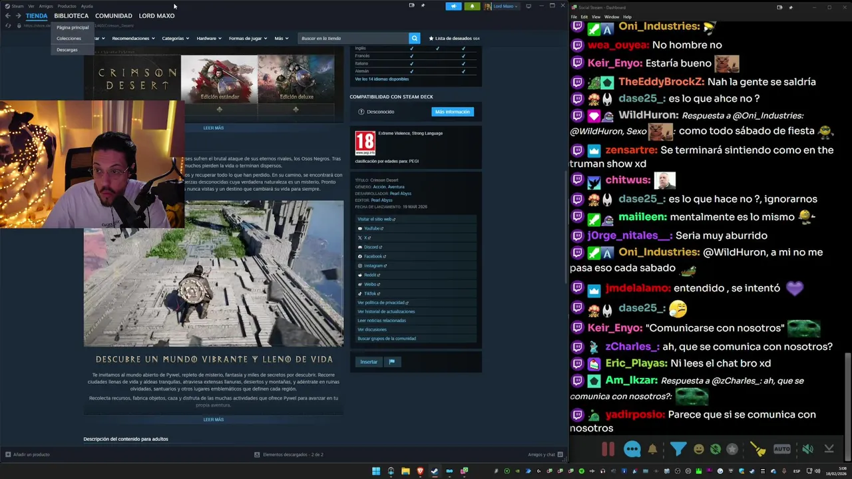Click the YouTube link icon row
This screenshot has height=479, width=852.
(417, 228)
